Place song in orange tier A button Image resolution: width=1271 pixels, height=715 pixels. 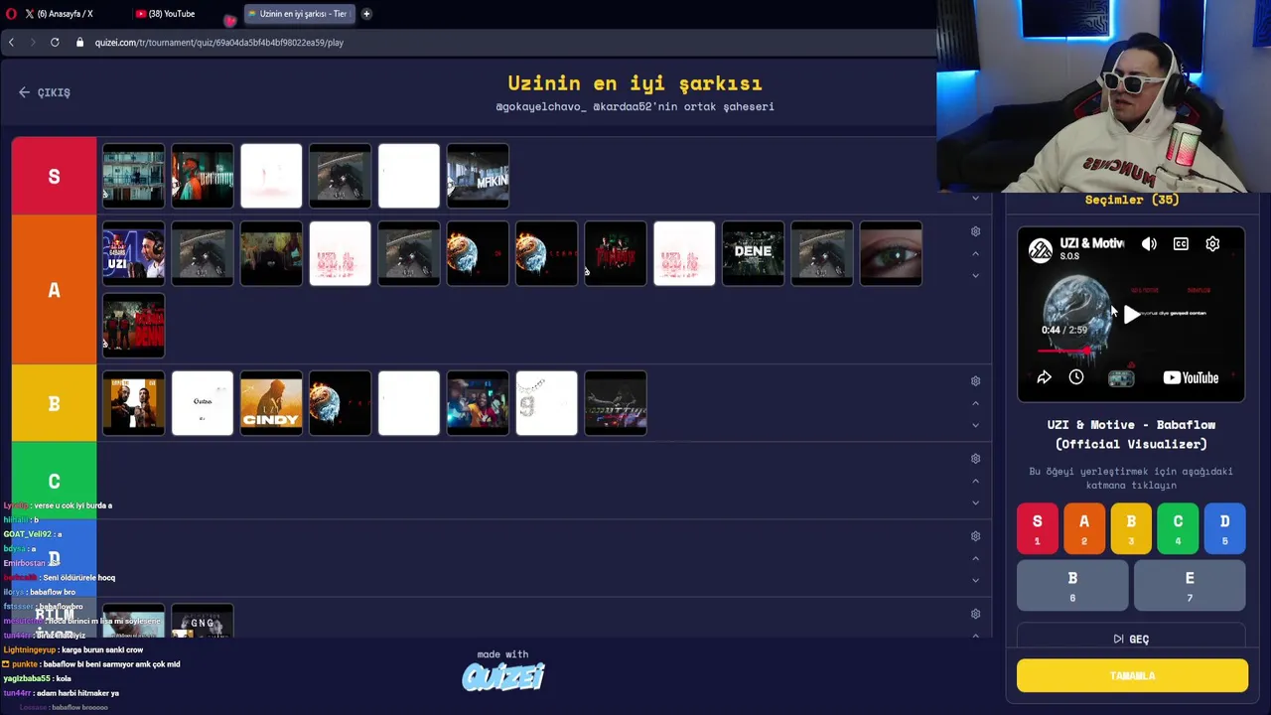click(x=1083, y=528)
